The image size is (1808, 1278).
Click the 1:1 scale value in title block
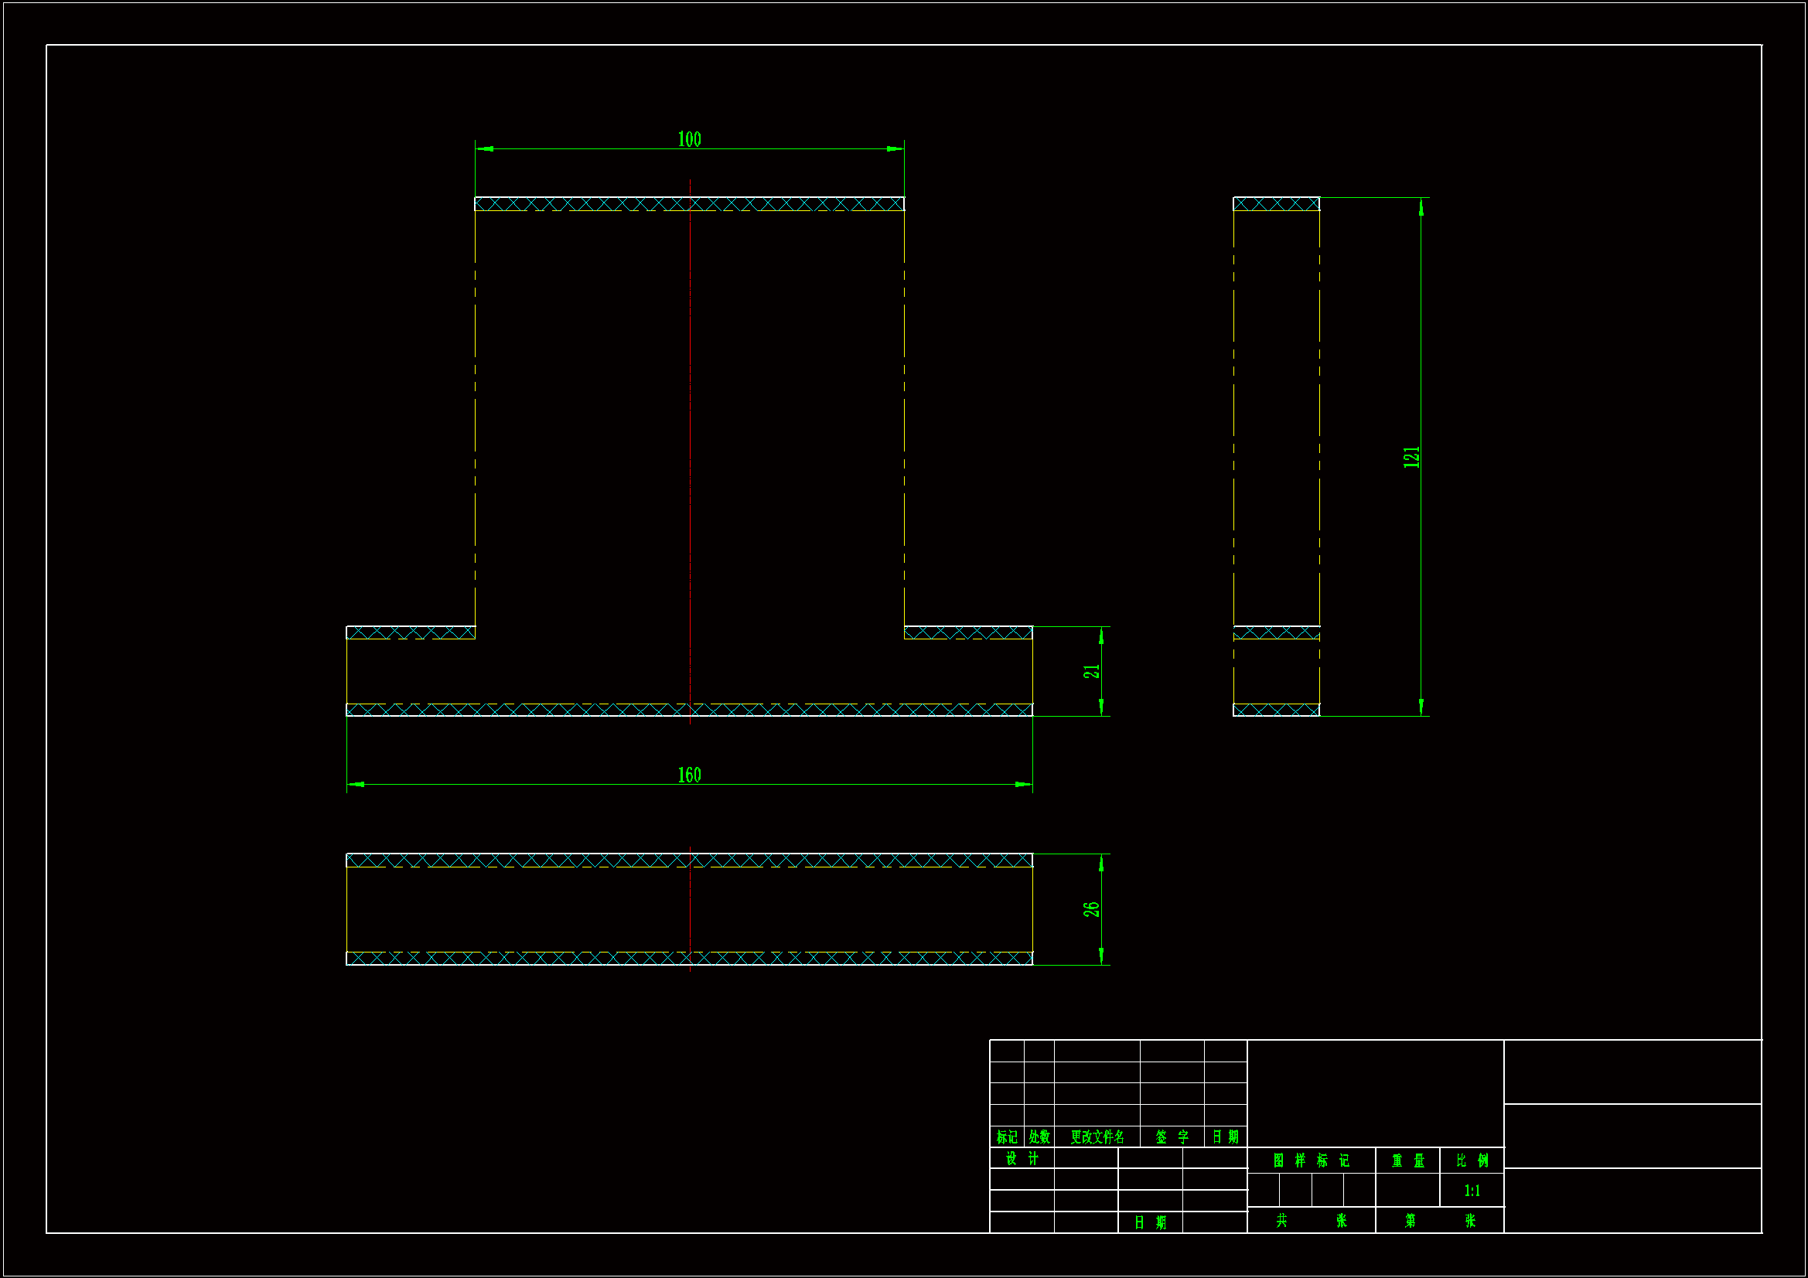pos(1472,1191)
